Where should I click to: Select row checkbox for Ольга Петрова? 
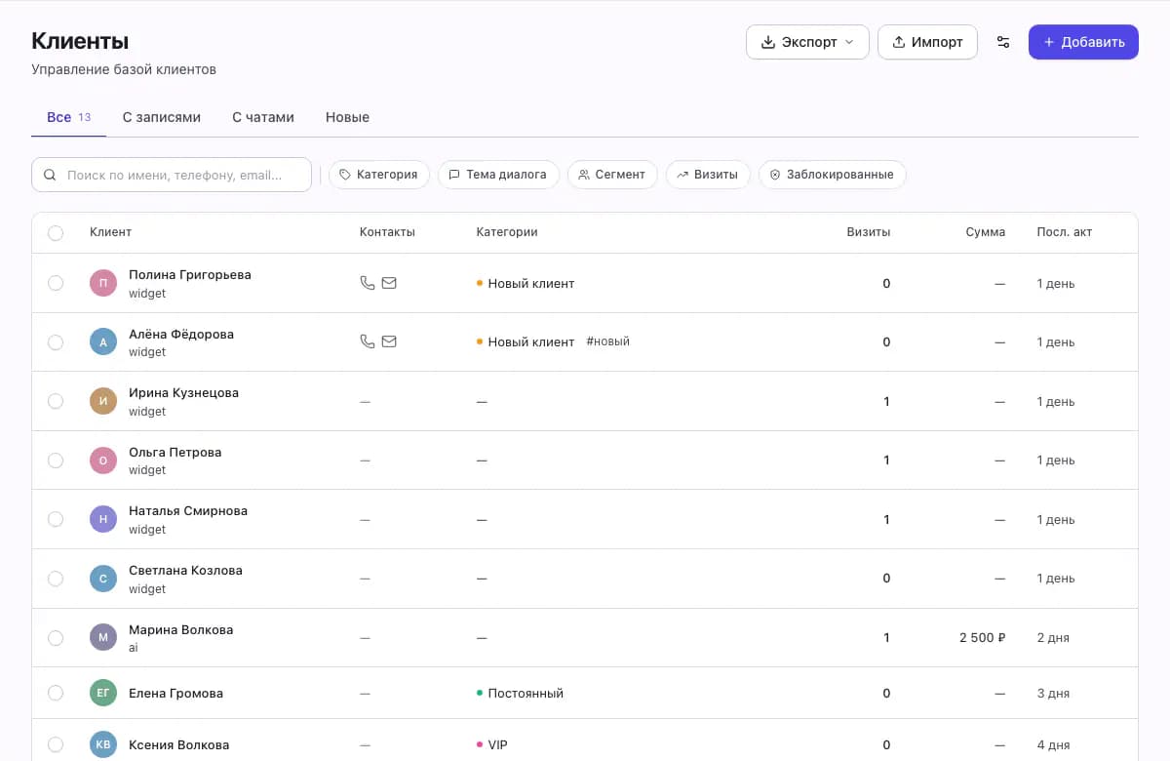(x=56, y=461)
